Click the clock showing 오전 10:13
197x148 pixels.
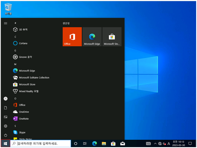click(x=179, y=143)
